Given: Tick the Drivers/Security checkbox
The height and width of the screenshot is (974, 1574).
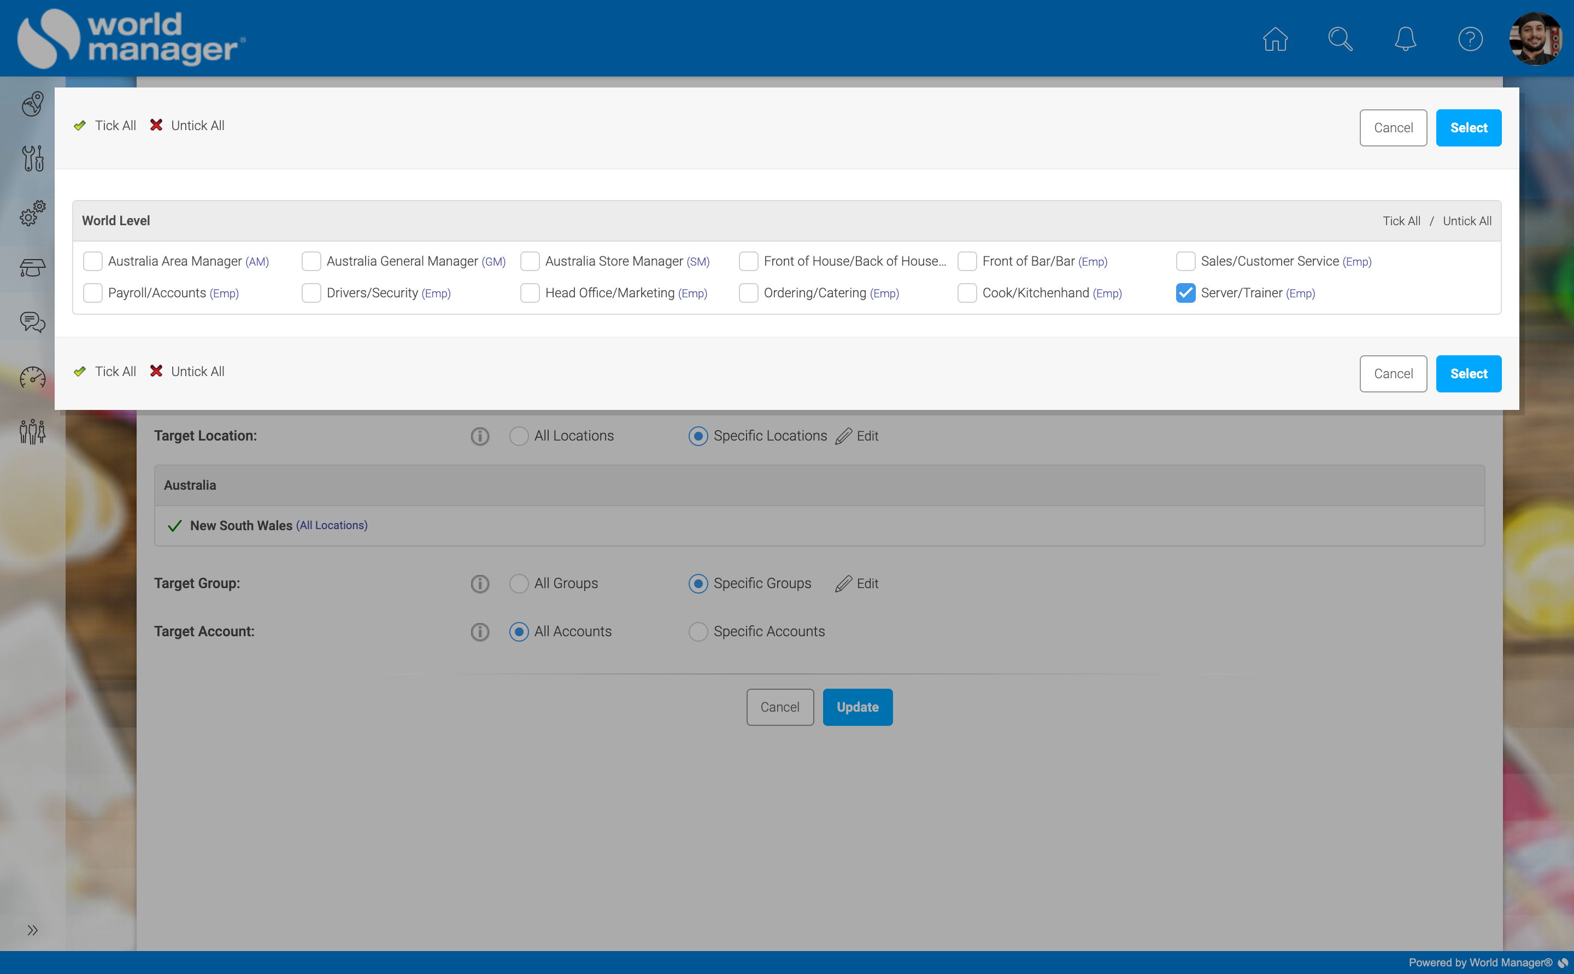Looking at the screenshot, I should click(311, 293).
